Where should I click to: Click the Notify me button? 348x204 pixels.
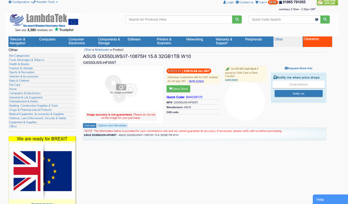pos(298,94)
